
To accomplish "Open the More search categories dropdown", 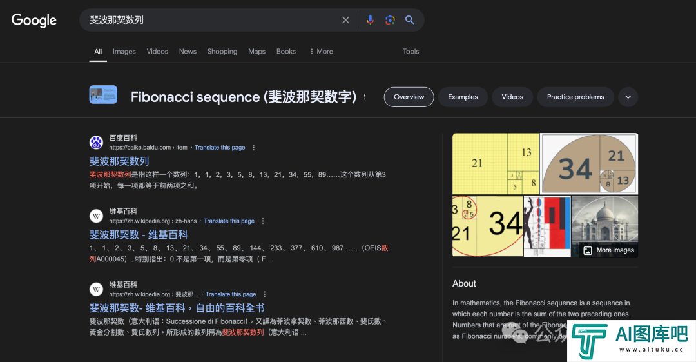I will (322, 52).
